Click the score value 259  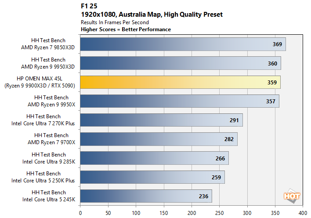click(x=216, y=177)
